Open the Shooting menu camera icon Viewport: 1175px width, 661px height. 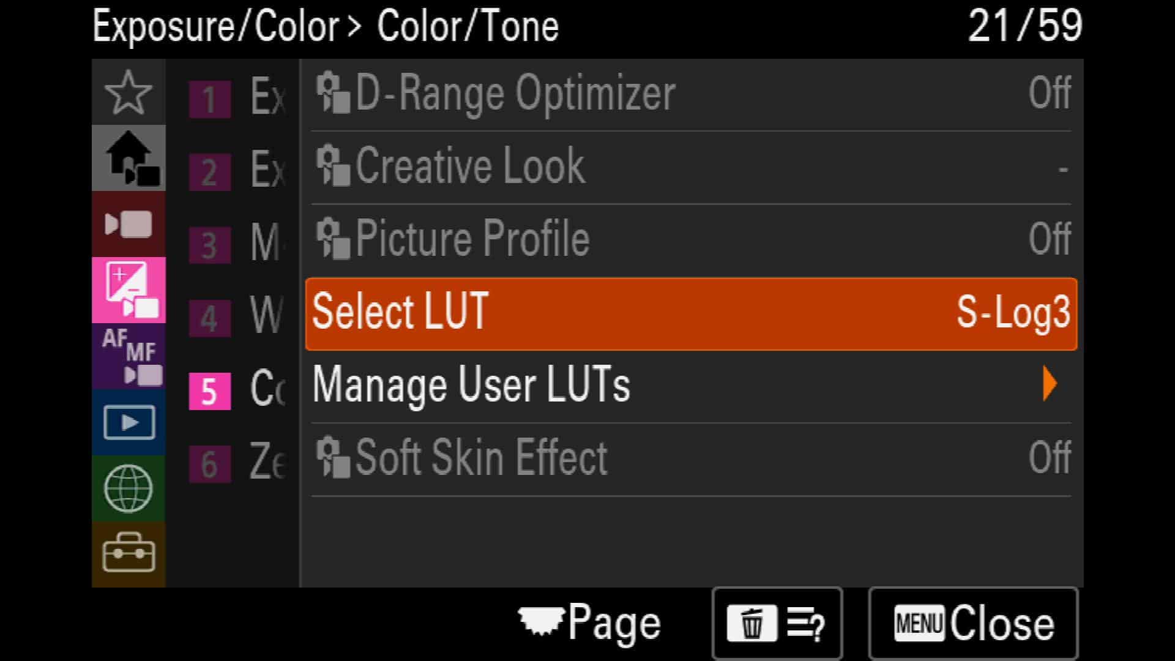tap(129, 224)
